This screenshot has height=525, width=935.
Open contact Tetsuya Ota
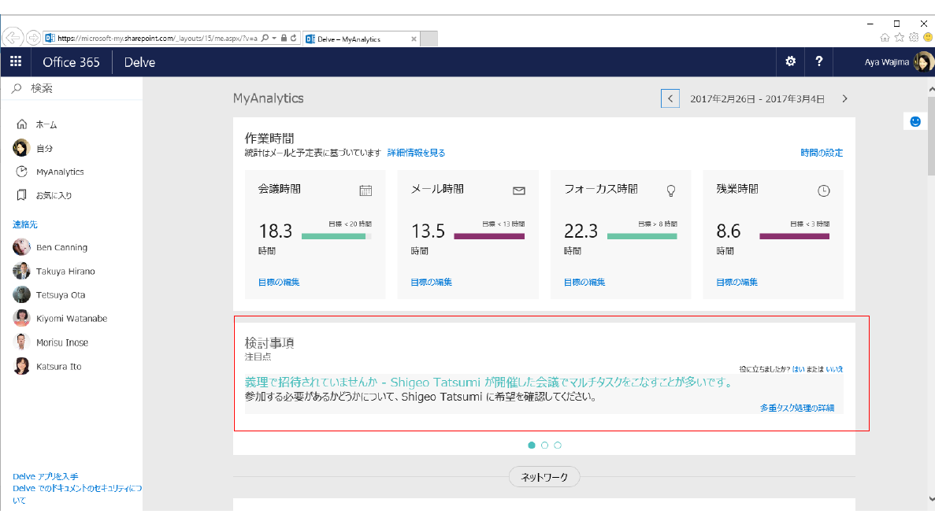coord(60,295)
